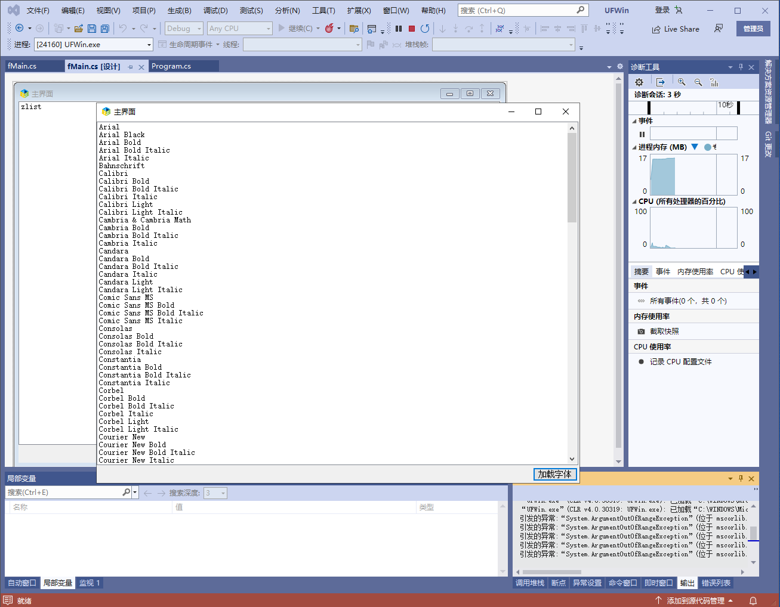Screen dimensions: 780x607
Task: Click 添加到源代码管理 in status bar
Action: coord(695,600)
